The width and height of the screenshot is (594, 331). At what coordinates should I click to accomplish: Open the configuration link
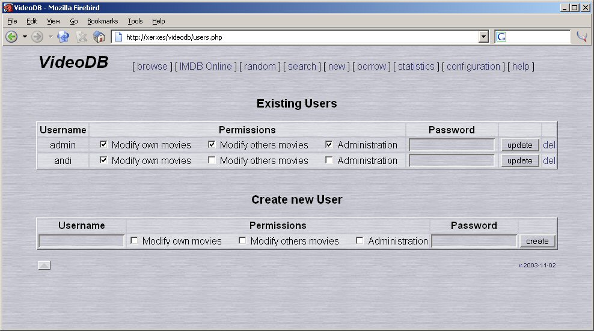[x=474, y=66]
